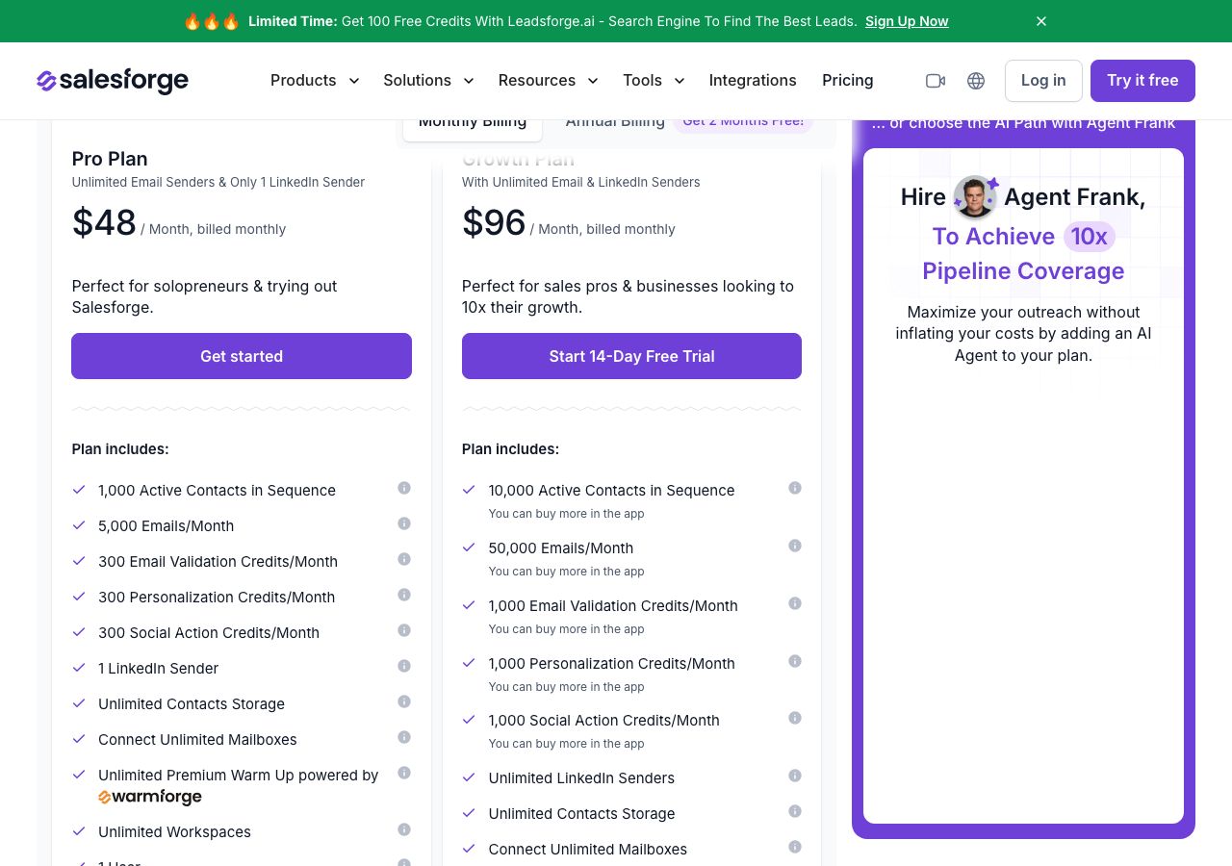1232x866 pixels.
Task: Go to the Pricing page
Action: pyautogui.click(x=848, y=81)
